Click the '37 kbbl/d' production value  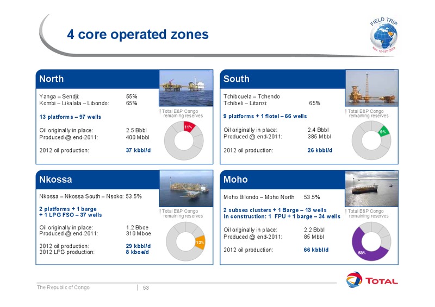click(x=138, y=150)
